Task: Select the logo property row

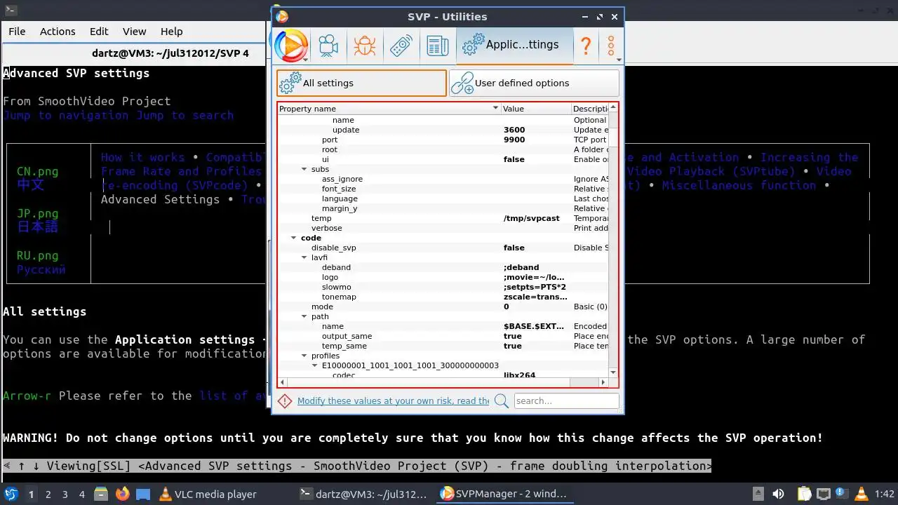Action: (x=443, y=277)
